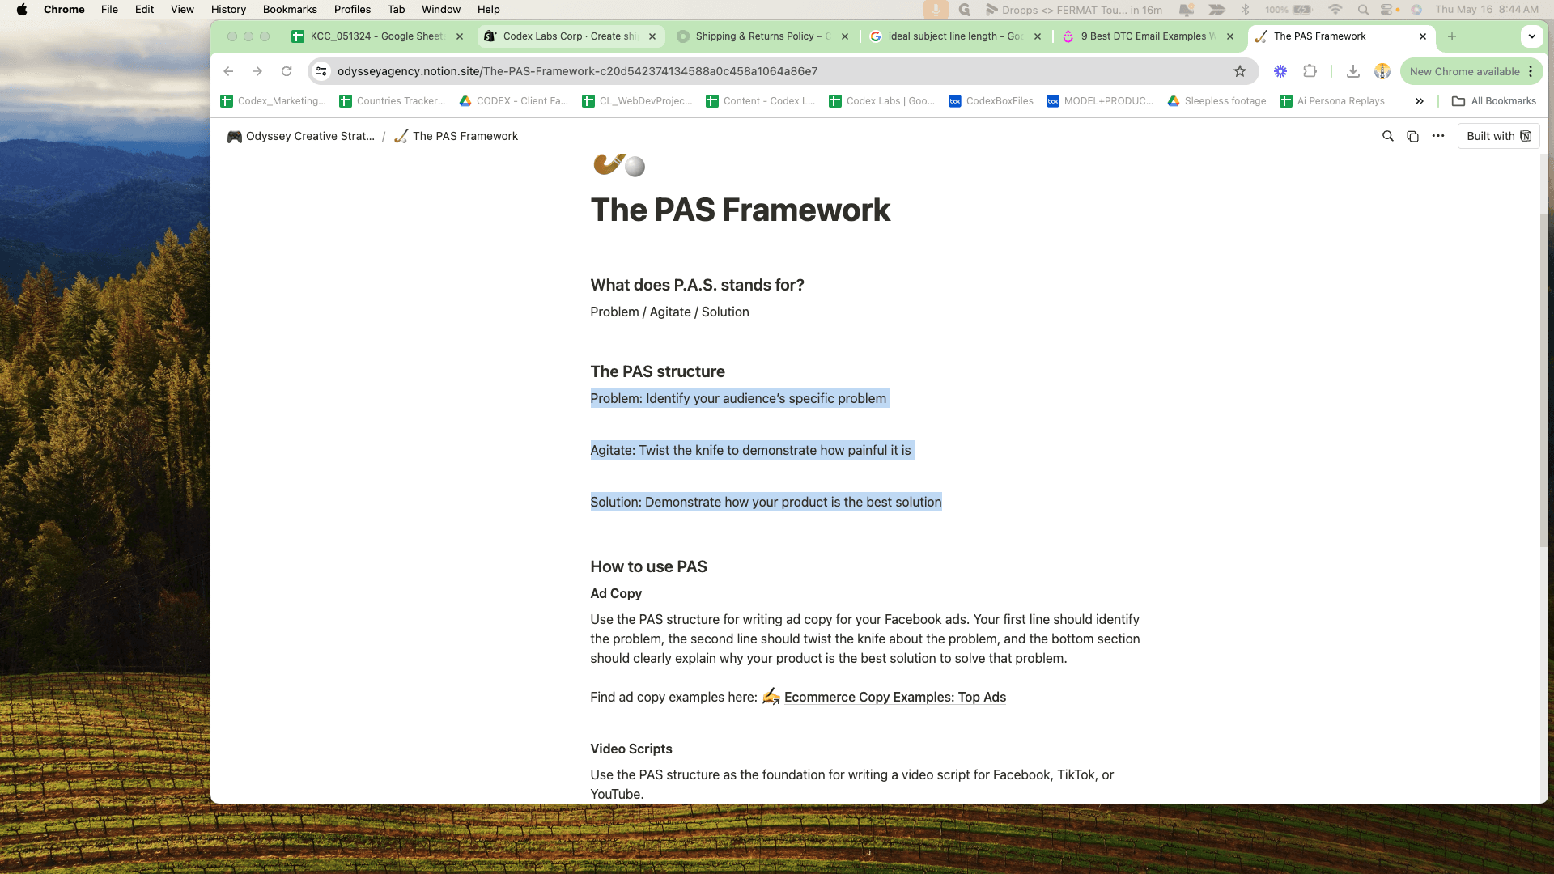Open the Codex_Marketing bookmark
Screen dimensions: 1554x874
click(273, 101)
